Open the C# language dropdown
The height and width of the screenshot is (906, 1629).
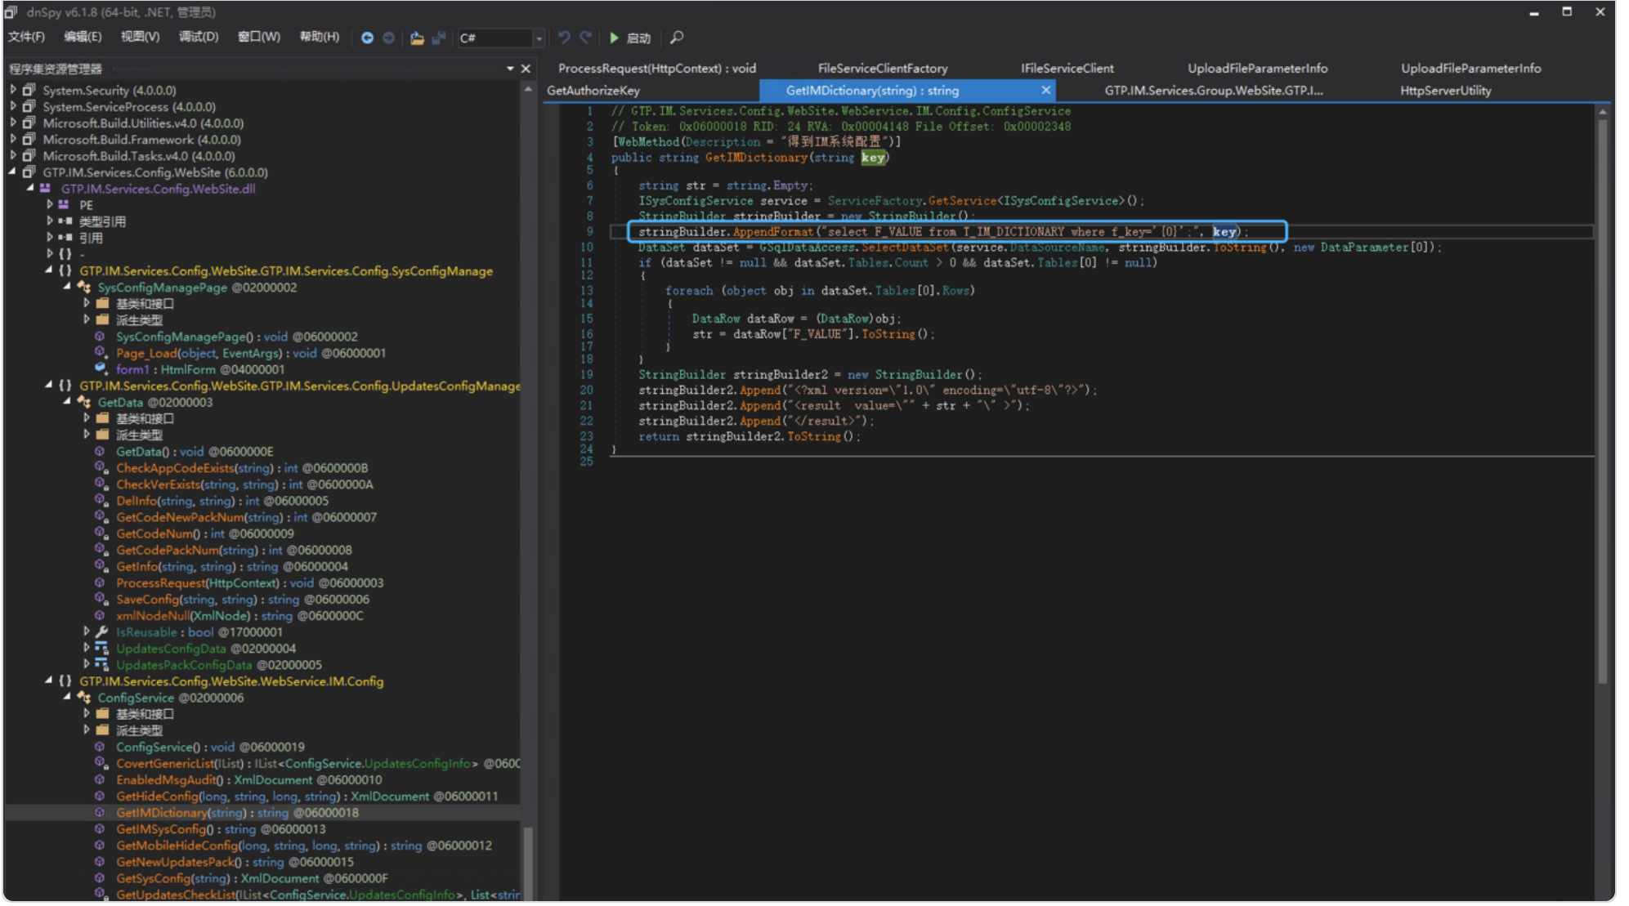539,38
